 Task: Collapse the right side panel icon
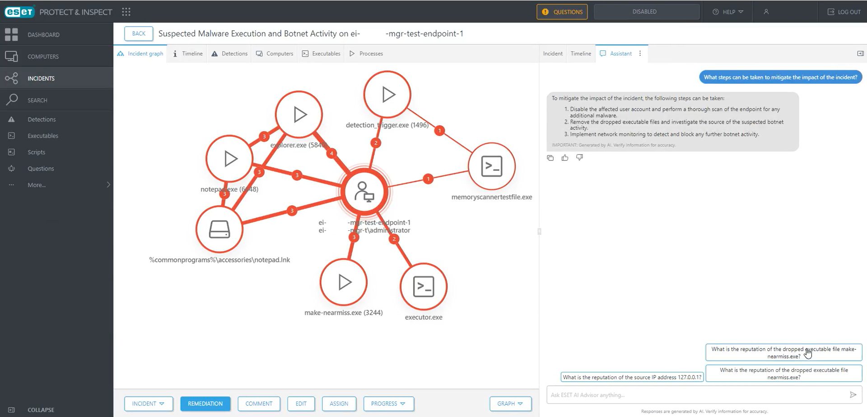coord(860,53)
